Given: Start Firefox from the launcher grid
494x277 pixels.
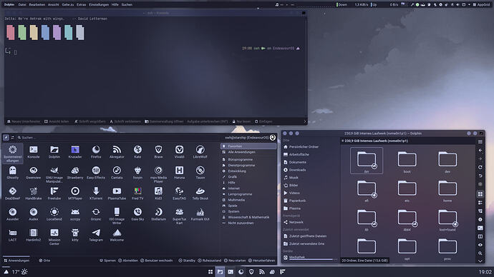Looking at the screenshot, I should coord(96,151).
